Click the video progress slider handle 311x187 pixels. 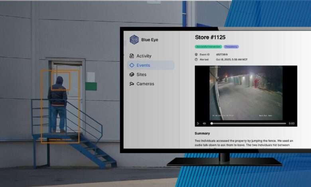(x=211, y=123)
